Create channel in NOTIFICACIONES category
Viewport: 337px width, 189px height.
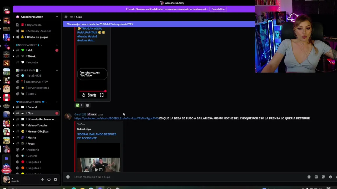tap(57, 45)
